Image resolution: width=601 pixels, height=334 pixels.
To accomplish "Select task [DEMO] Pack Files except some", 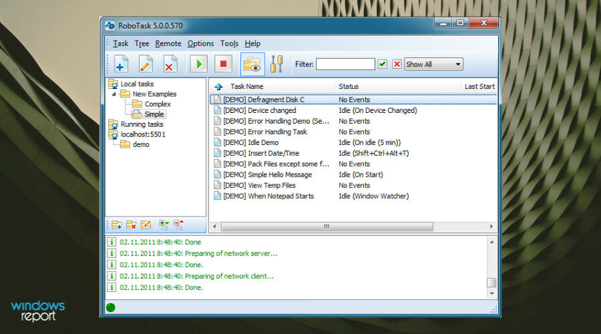I will (x=276, y=164).
